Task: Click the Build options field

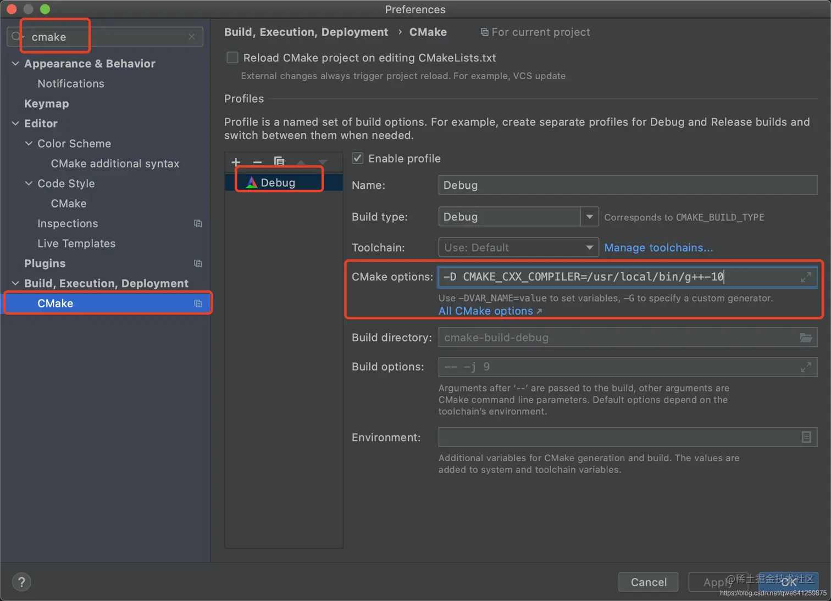Action: 628,367
